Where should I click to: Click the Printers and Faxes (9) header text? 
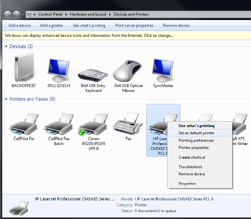[x=32, y=99]
